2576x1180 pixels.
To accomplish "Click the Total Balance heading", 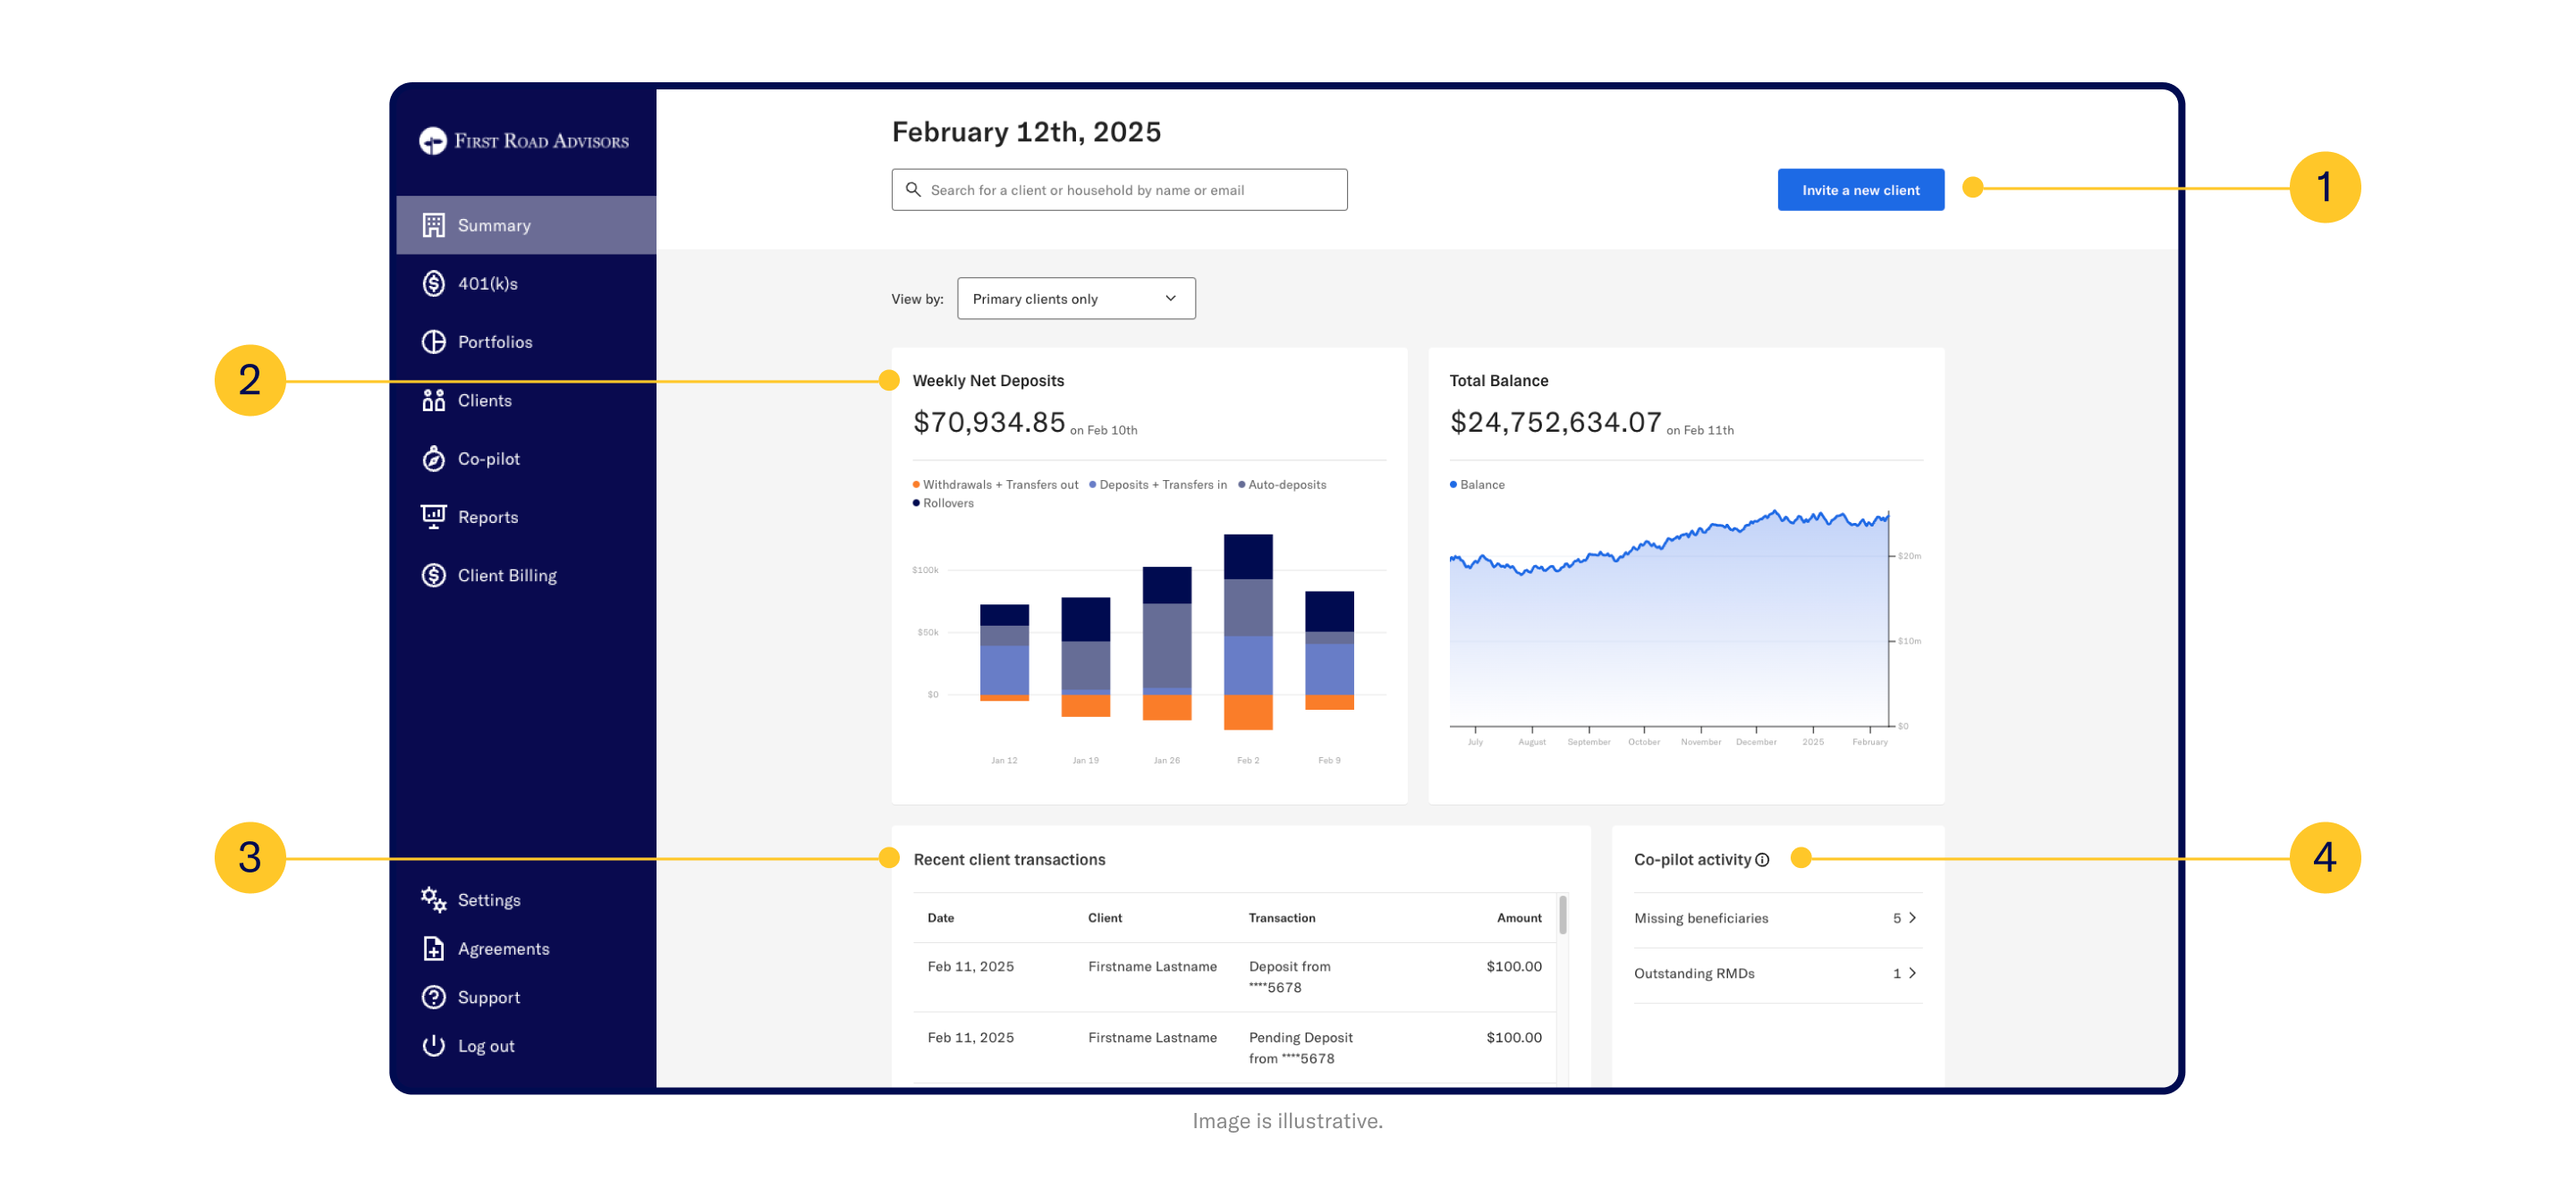I will tap(1498, 381).
